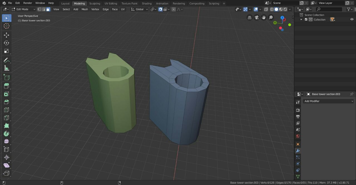Toggle X-Ray mode

tap(266, 9)
